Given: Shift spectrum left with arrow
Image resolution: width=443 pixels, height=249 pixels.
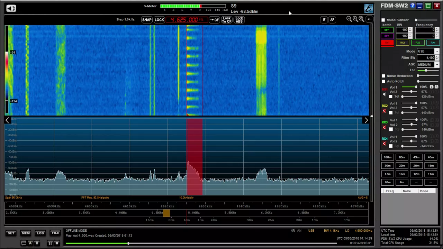Looking at the screenshot, I should 7,120.
